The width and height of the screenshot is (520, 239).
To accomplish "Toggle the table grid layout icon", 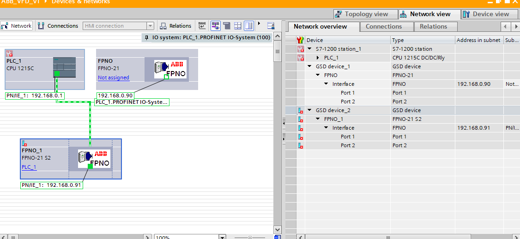I will tap(238, 25).
